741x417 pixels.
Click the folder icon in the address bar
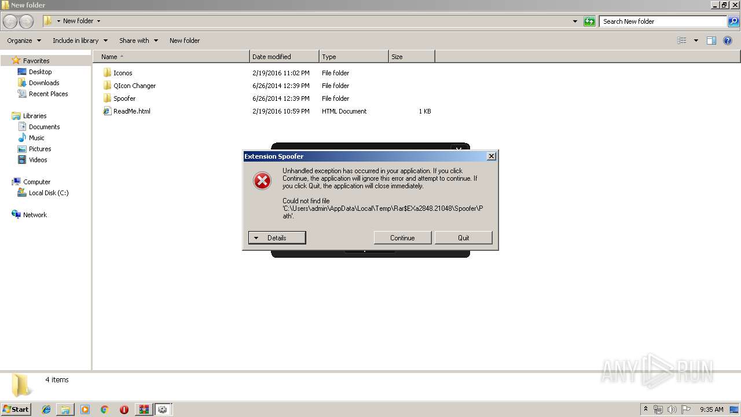pos(48,21)
